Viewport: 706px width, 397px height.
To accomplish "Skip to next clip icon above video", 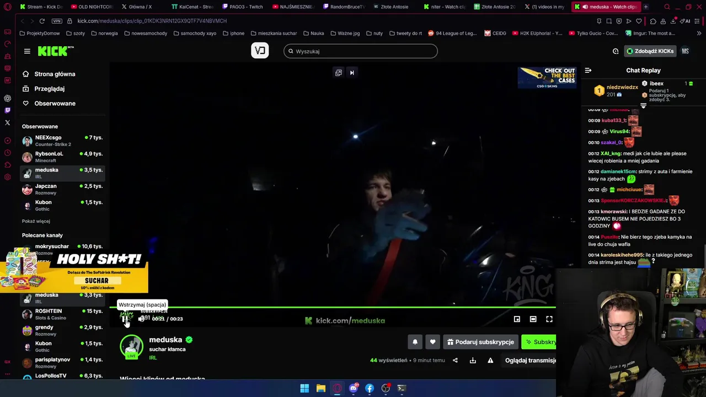I will (x=352, y=72).
